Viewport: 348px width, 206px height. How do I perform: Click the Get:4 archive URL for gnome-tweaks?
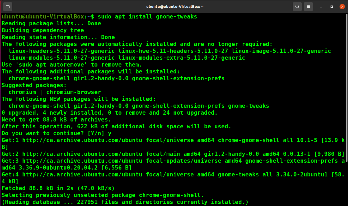pyautogui.click(x=82, y=175)
